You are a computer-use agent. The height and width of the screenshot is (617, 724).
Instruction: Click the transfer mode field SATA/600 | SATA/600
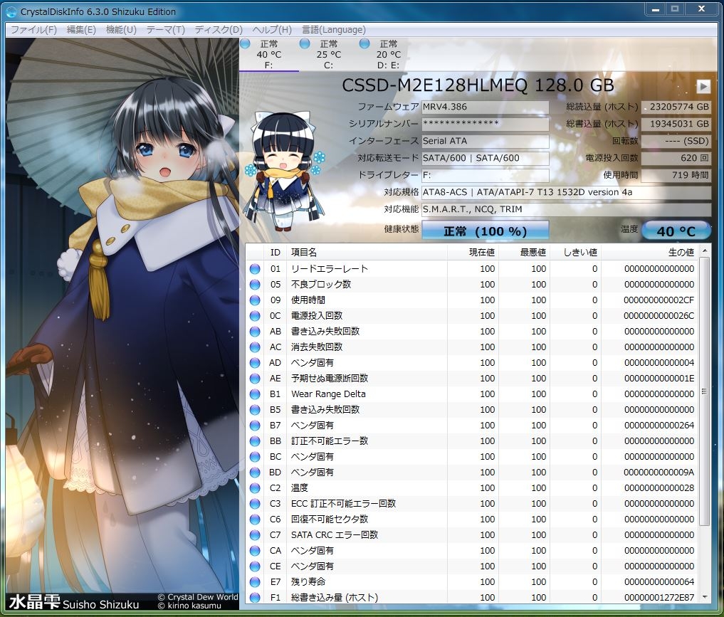point(486,158)
